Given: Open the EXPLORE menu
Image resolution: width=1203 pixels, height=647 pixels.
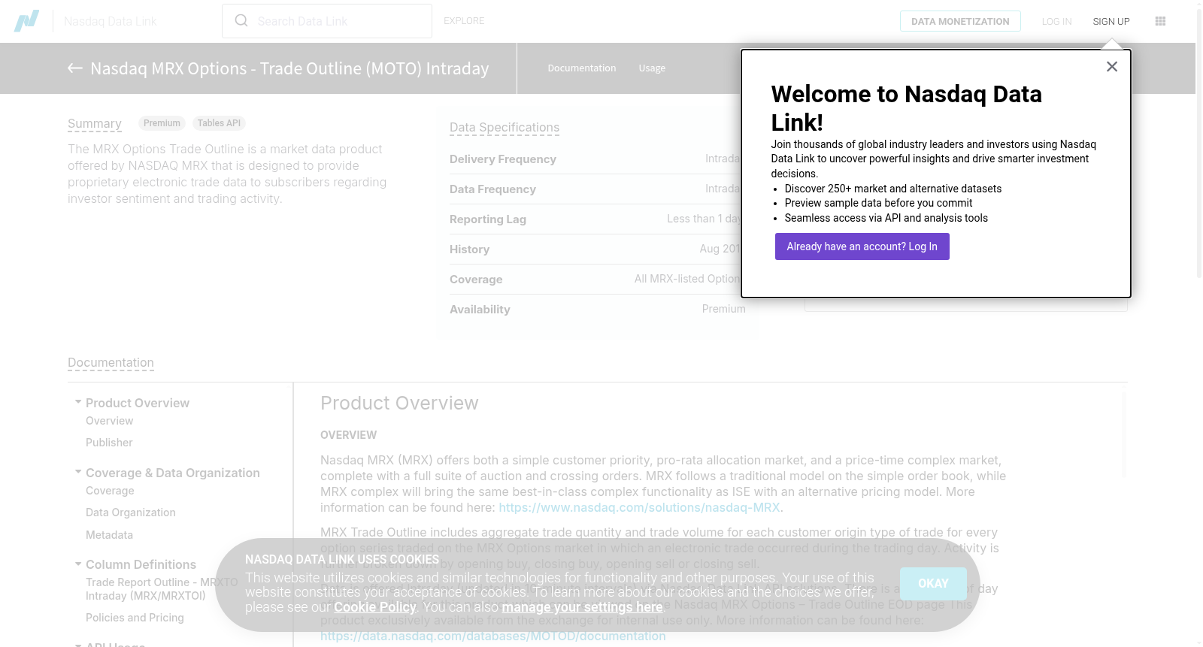Looking at the screenshot, I should pos(464,21).
